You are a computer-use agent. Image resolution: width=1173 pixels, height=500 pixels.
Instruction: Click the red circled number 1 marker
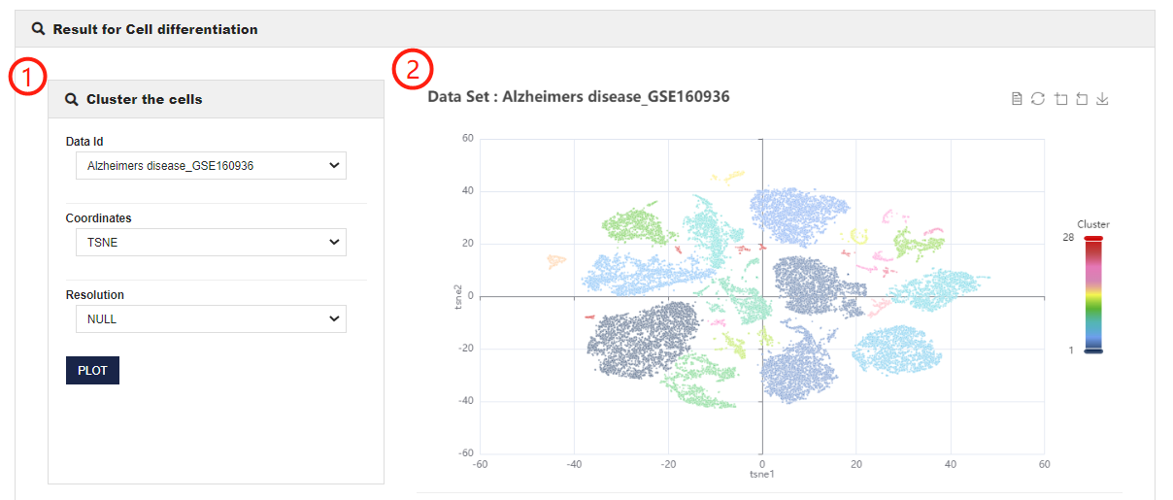28,77
